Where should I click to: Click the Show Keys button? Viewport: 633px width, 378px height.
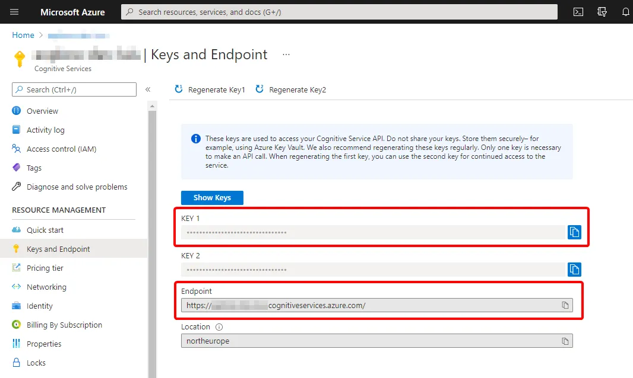pos(212,197)
